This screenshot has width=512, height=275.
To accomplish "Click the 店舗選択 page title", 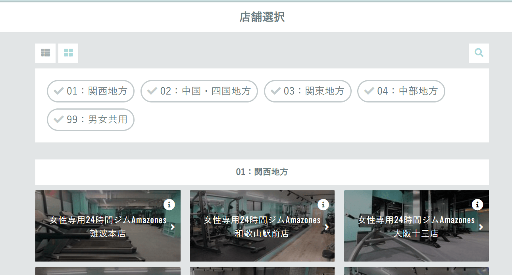I will tap(262, 17).
